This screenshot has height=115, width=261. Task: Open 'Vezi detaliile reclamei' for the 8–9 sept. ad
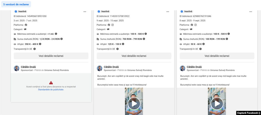click(217, 56)
